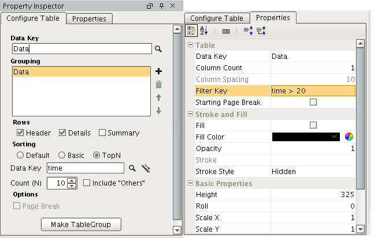Click the add grouping plus icon
Screen dimensions: 374x238
click(x=159, y=71)
